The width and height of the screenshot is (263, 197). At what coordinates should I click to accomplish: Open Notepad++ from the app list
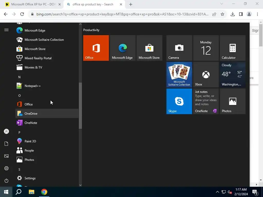(x=47, y=86)
